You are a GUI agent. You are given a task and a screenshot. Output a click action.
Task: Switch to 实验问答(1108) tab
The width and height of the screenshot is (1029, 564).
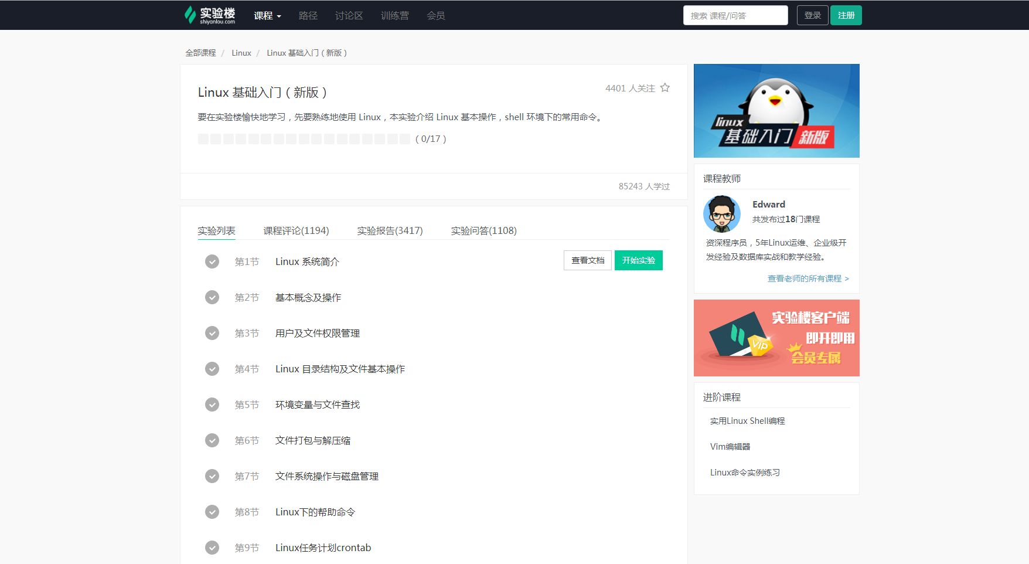[x=484, y=230]
